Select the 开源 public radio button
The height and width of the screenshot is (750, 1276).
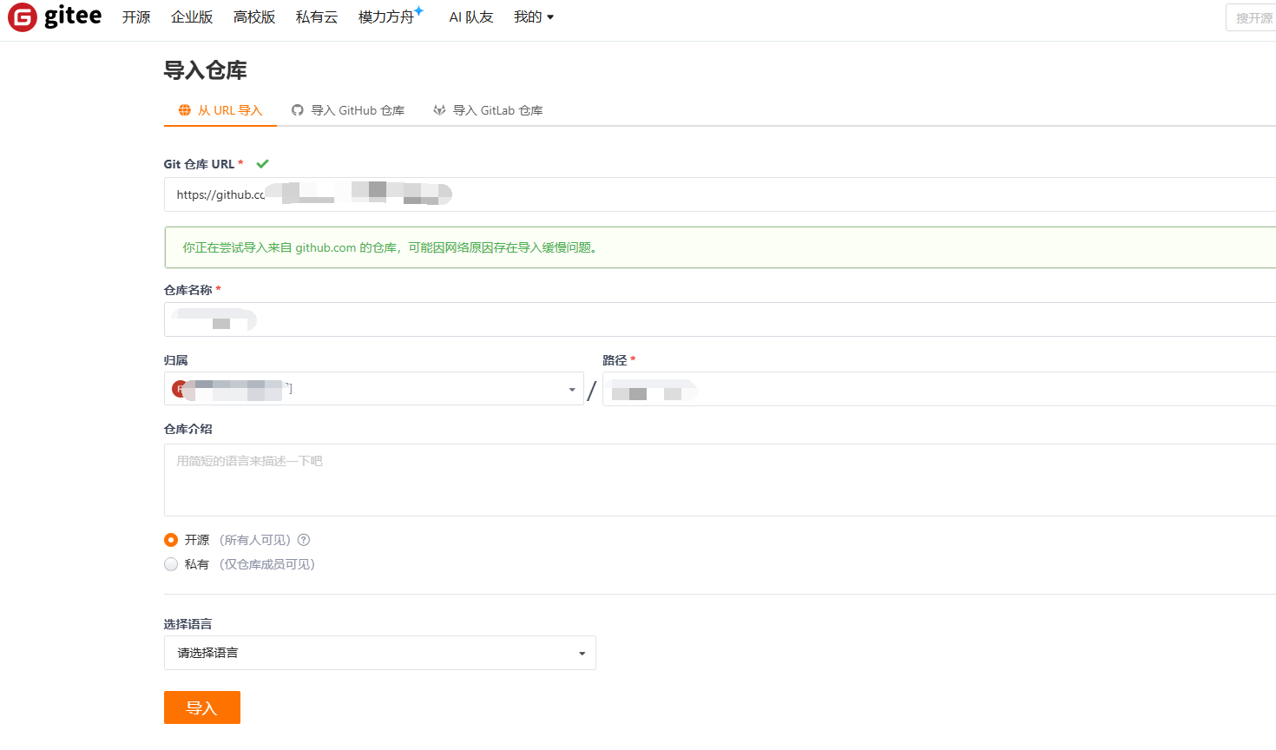[171, 540]
